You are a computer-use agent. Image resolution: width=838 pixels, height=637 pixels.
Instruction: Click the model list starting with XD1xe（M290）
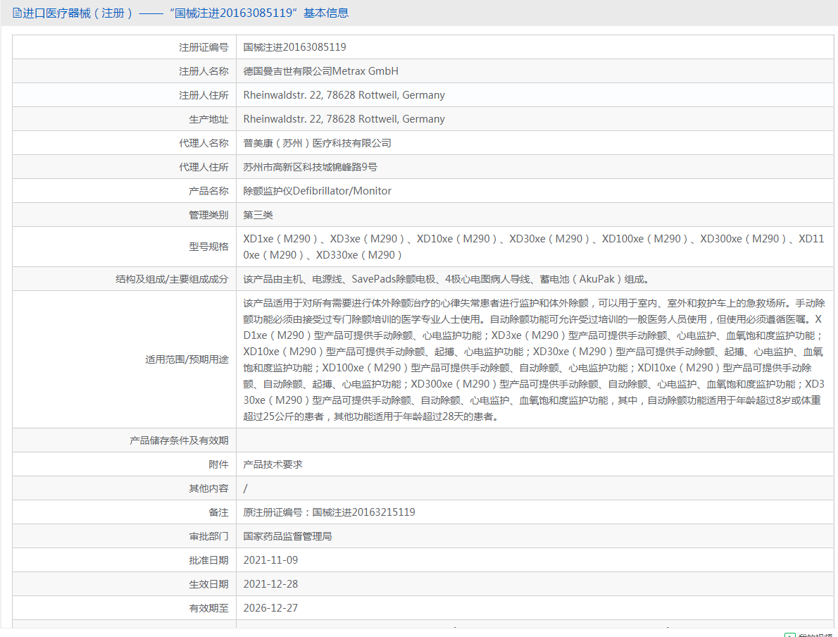coord(533,247)
